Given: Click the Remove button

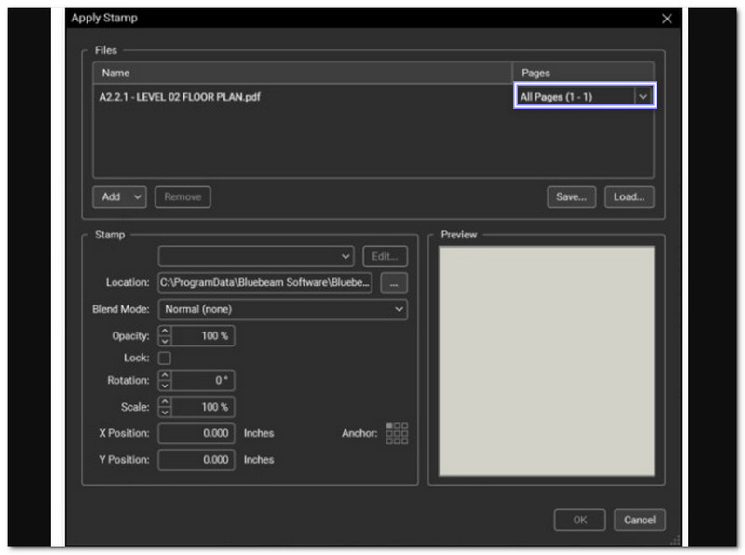Looking at the screenshot, I should [183, 196].
